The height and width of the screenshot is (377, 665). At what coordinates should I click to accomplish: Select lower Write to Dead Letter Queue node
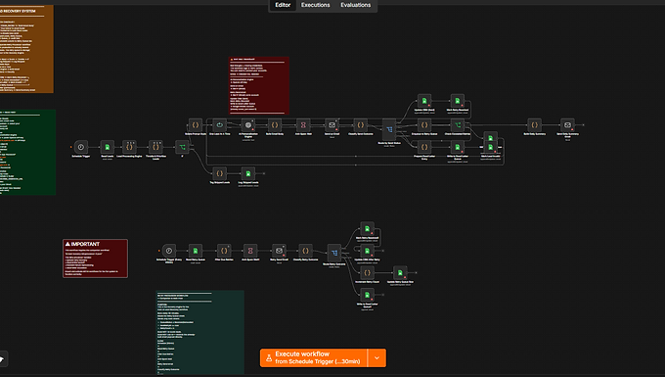coord(368,295)
